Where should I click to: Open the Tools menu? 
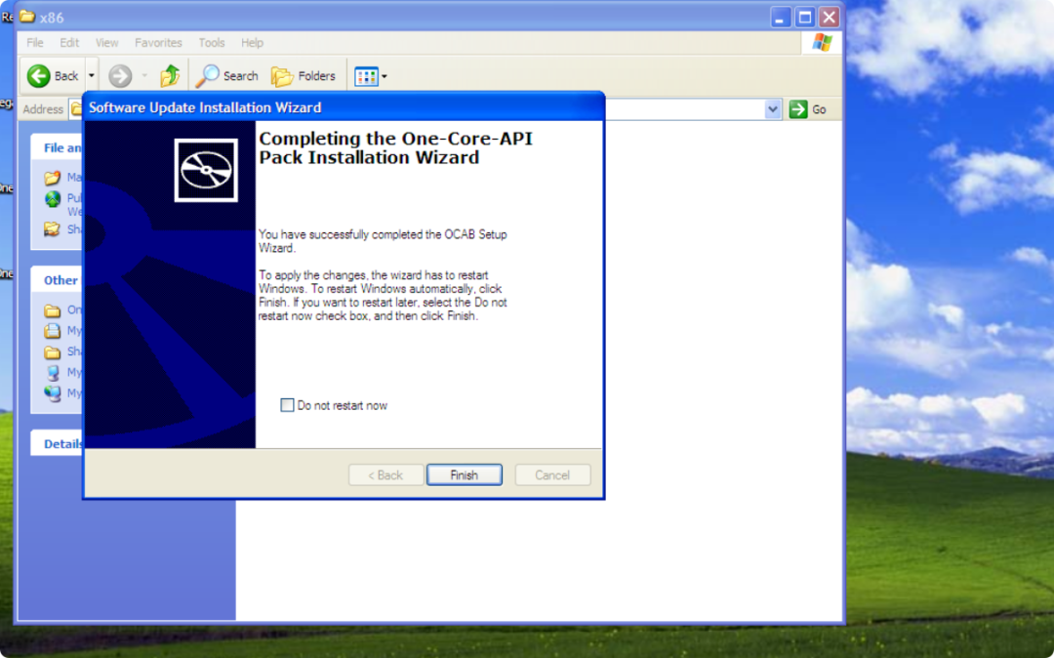(x=212, y=43)
